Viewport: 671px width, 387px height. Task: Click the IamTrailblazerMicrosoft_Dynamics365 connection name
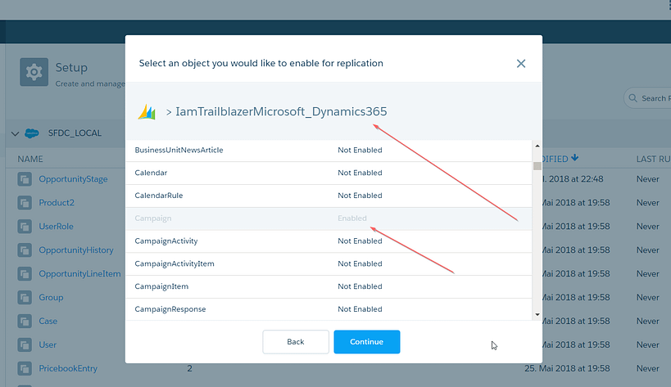click(281, 111)
